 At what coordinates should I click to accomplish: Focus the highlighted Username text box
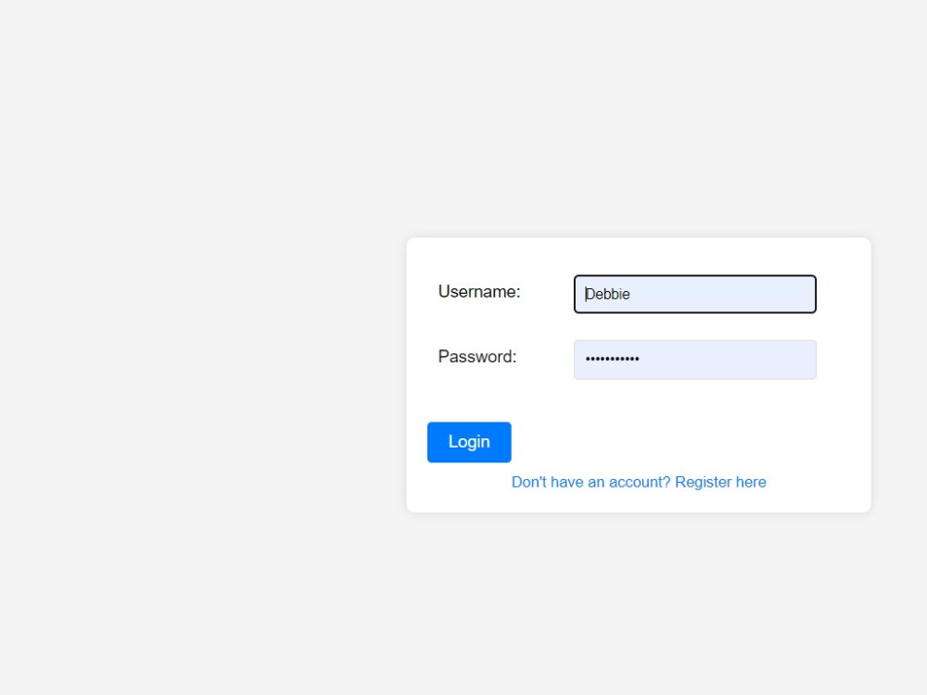click(x=694, y=294)
